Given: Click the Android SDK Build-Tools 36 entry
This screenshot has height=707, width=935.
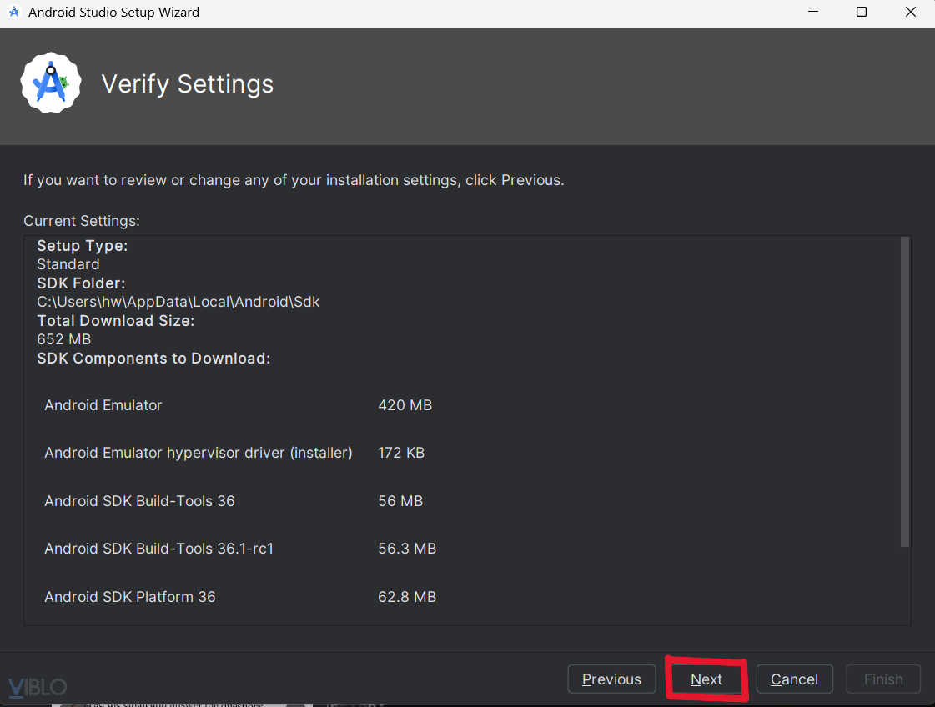Looking at the screenshot, I should (x=139, y=501).
